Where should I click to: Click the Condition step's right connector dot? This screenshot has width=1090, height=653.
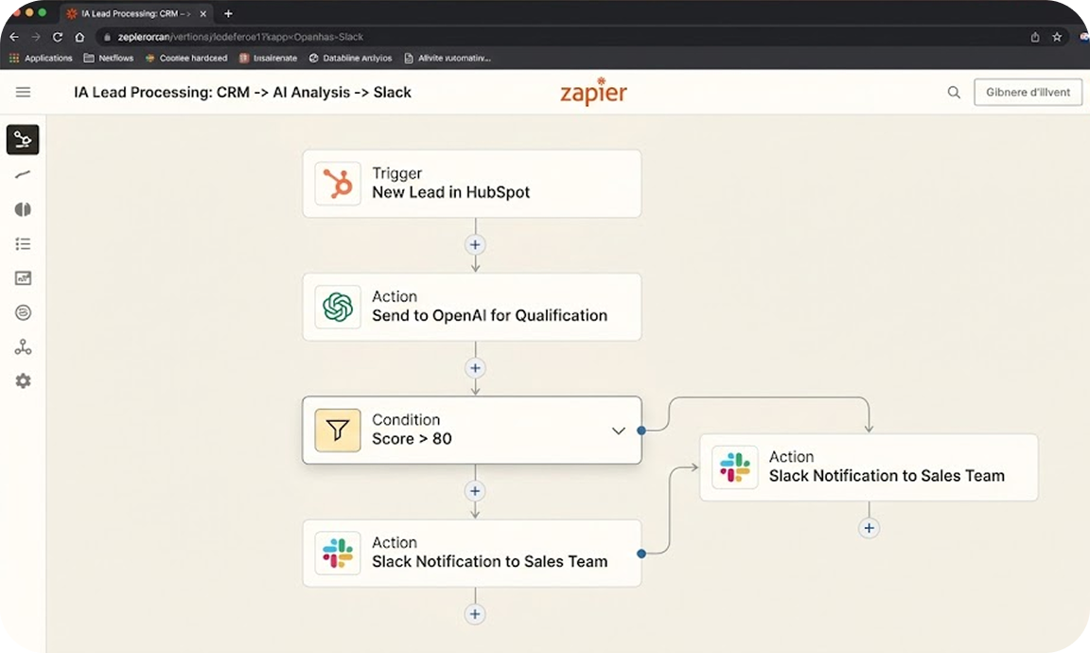click(642, 431)
